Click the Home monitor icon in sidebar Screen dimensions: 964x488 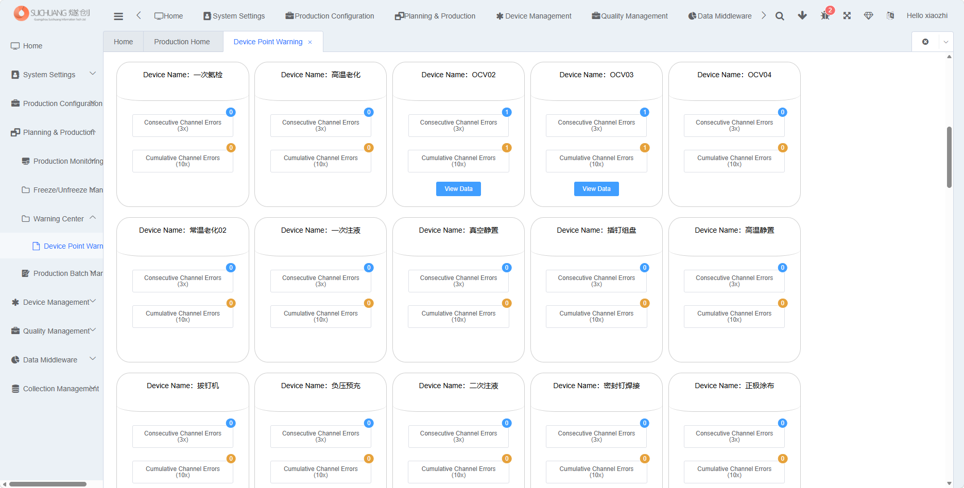coord(15,46)
